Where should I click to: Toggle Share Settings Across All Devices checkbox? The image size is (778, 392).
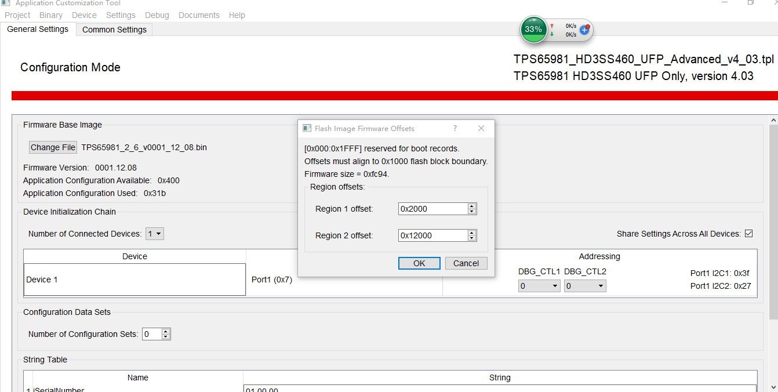pos(748,234)
